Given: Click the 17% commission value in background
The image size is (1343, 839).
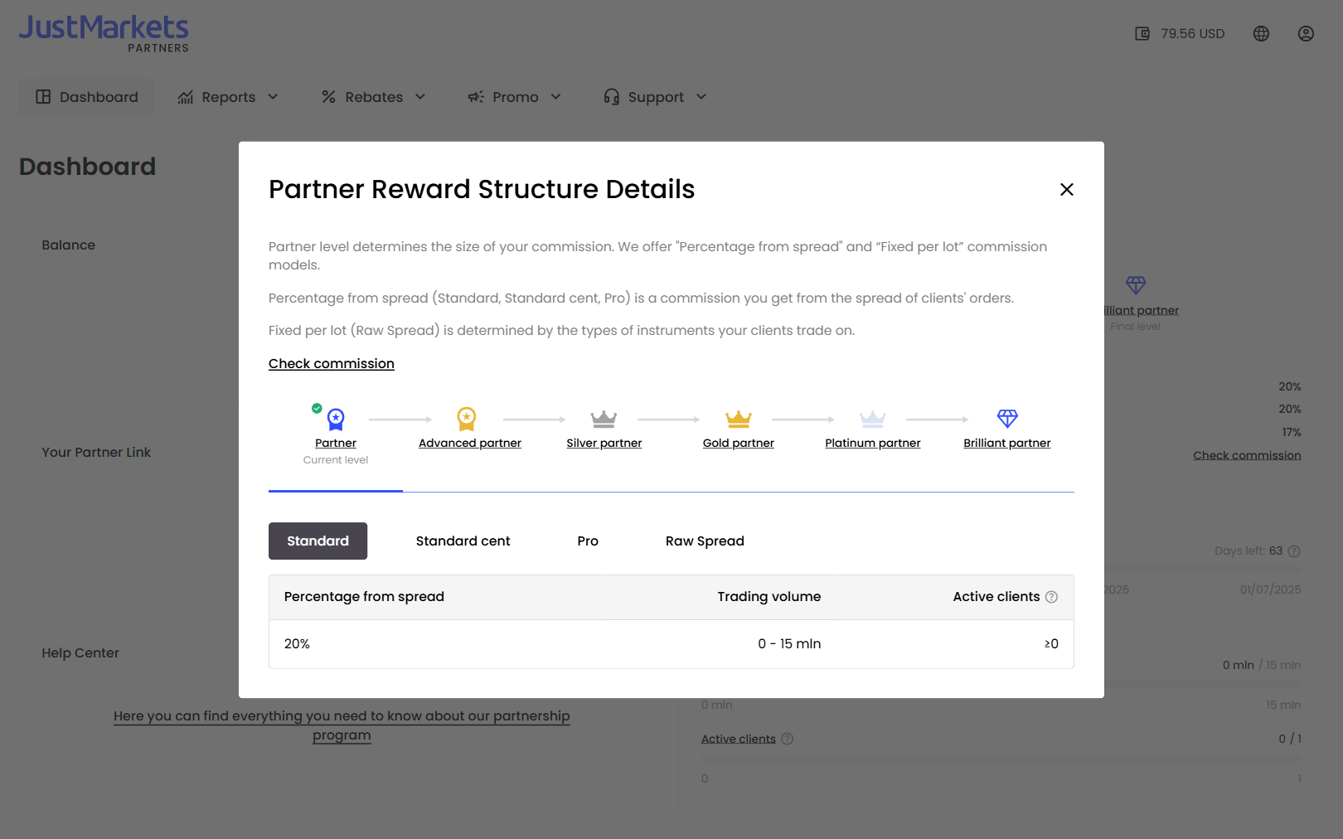Looking at the screenshot, I should [1292, 432].
